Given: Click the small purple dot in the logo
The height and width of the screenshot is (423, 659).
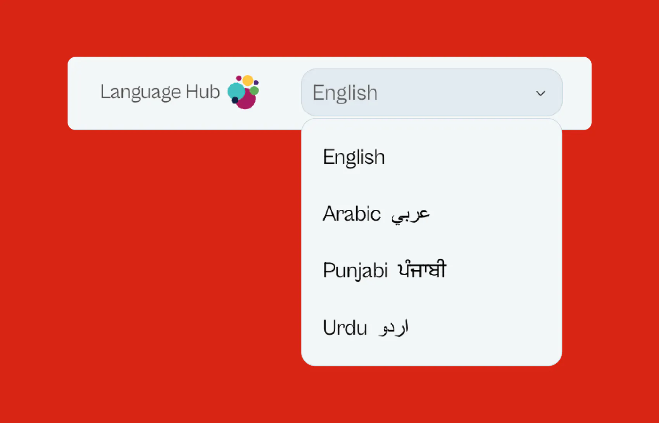Looking at the screenshot, I should tap(256, 83).
